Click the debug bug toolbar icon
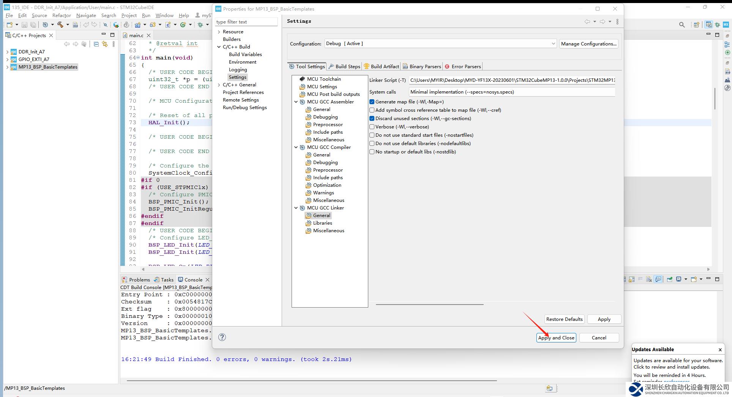 [200, 25]
